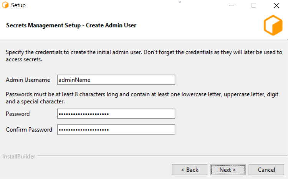This screenshot has height=179, width=288.
Task: Focus the Admin Username input field
Action: click(116, 80)
